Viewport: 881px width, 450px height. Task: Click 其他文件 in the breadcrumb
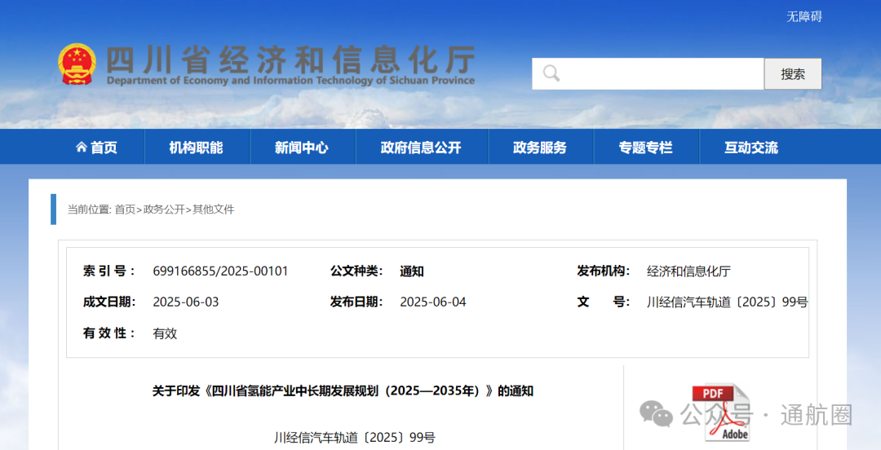pyautogui.click(x=214, y=210)
